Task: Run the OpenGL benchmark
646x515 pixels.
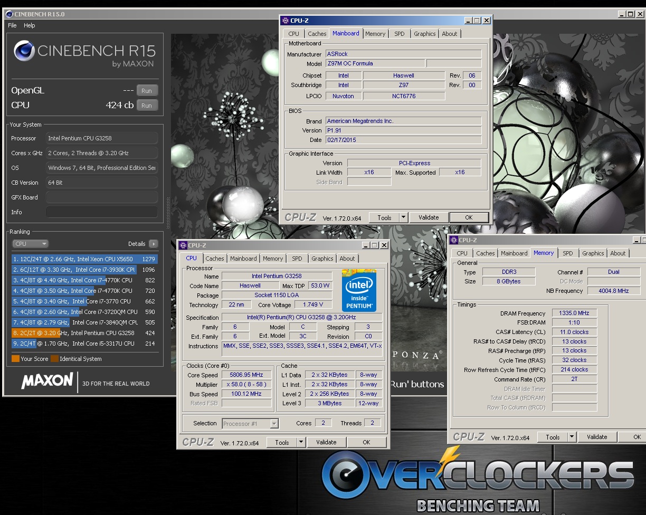Action: 147,91
